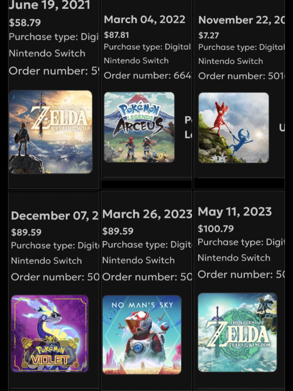Open the Zelda Breath of the Wild cover
Viewport: 293px width, 391px height.
click(x=51, y=132)
